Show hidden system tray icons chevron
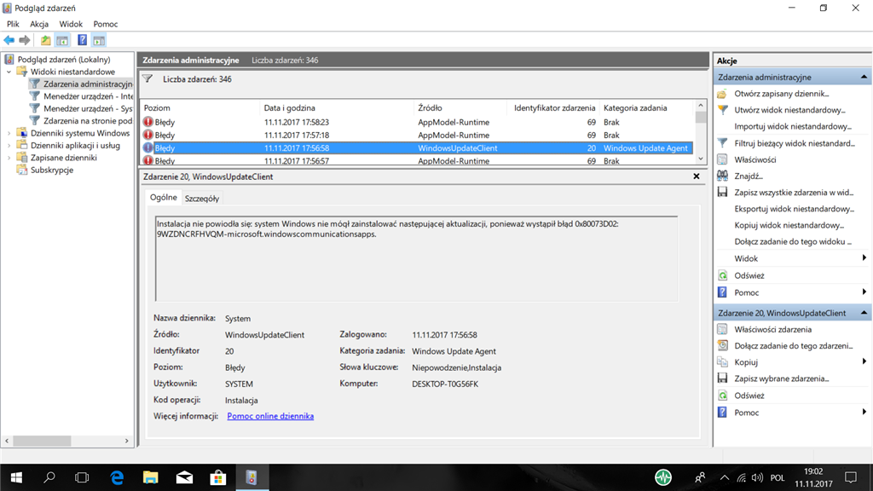The image size is (873, 491). [725, 477]
